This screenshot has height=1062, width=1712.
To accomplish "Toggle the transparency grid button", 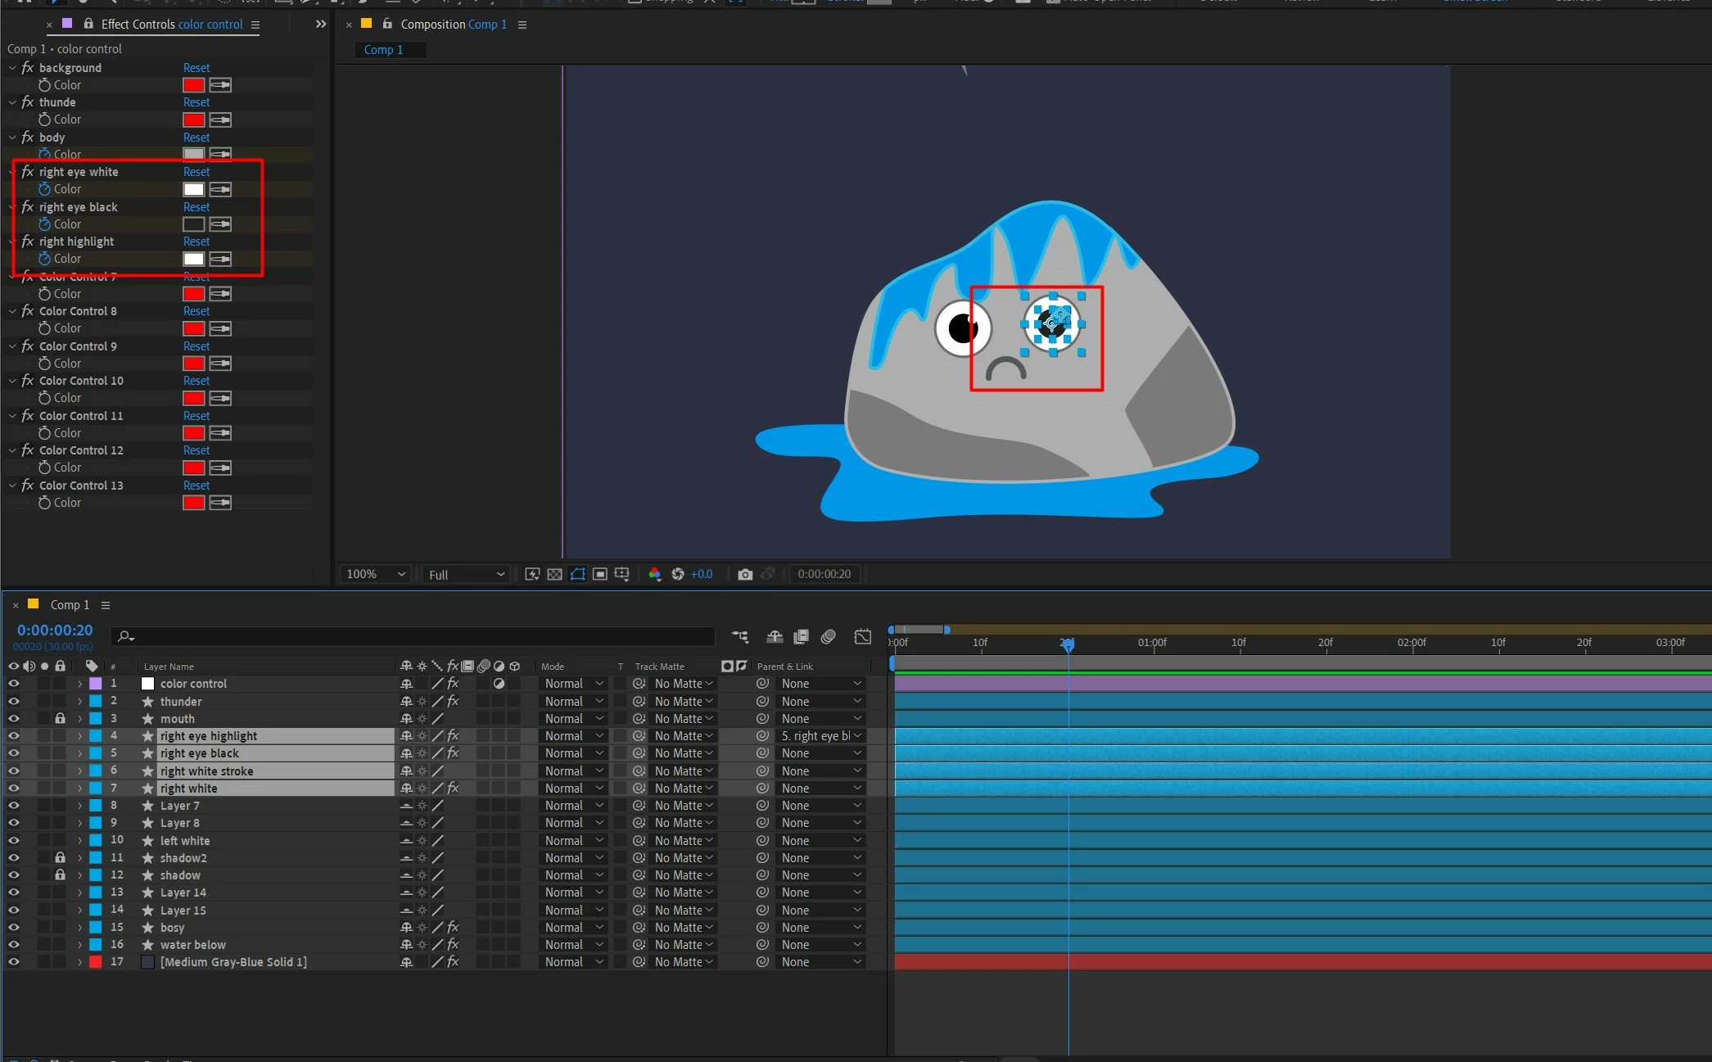I will click(x=554, y=574).
